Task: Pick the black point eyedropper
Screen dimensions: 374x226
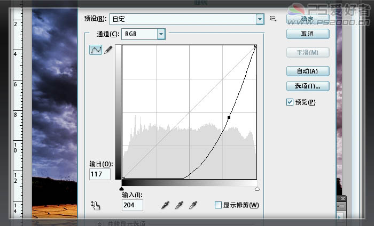Action: click(166, 205)
